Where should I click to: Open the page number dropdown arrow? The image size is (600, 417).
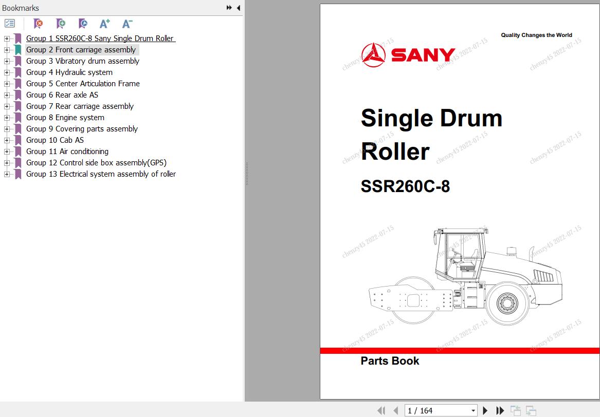(x=474, y=410)
